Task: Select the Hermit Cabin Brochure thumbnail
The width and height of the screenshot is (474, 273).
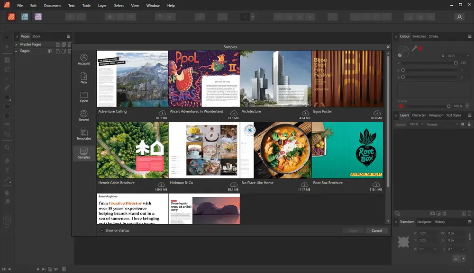Action: click(132, 150)
